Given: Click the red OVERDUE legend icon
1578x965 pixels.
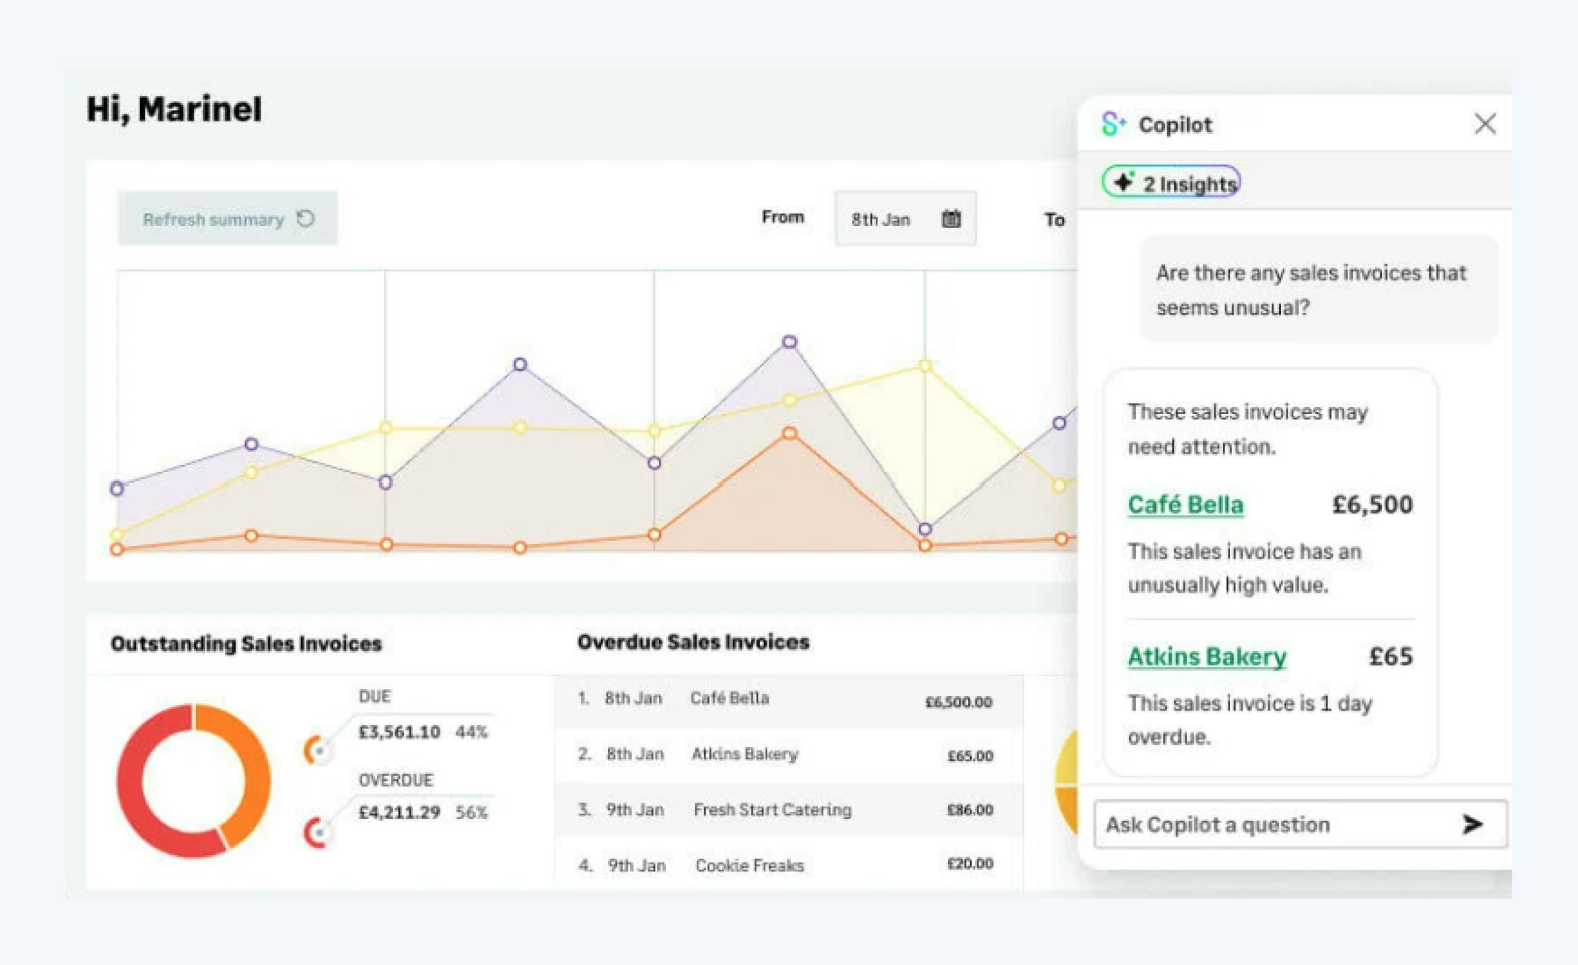Looking at the screenshot, I should (x=317, y=833).
